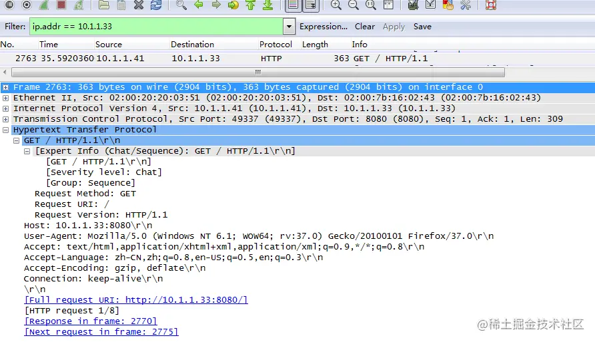Image resolution: width=595 pixels, height=342 pixels.
Task: Open capture options dialog
Action: pyautogui.click(x=27, y=5)
